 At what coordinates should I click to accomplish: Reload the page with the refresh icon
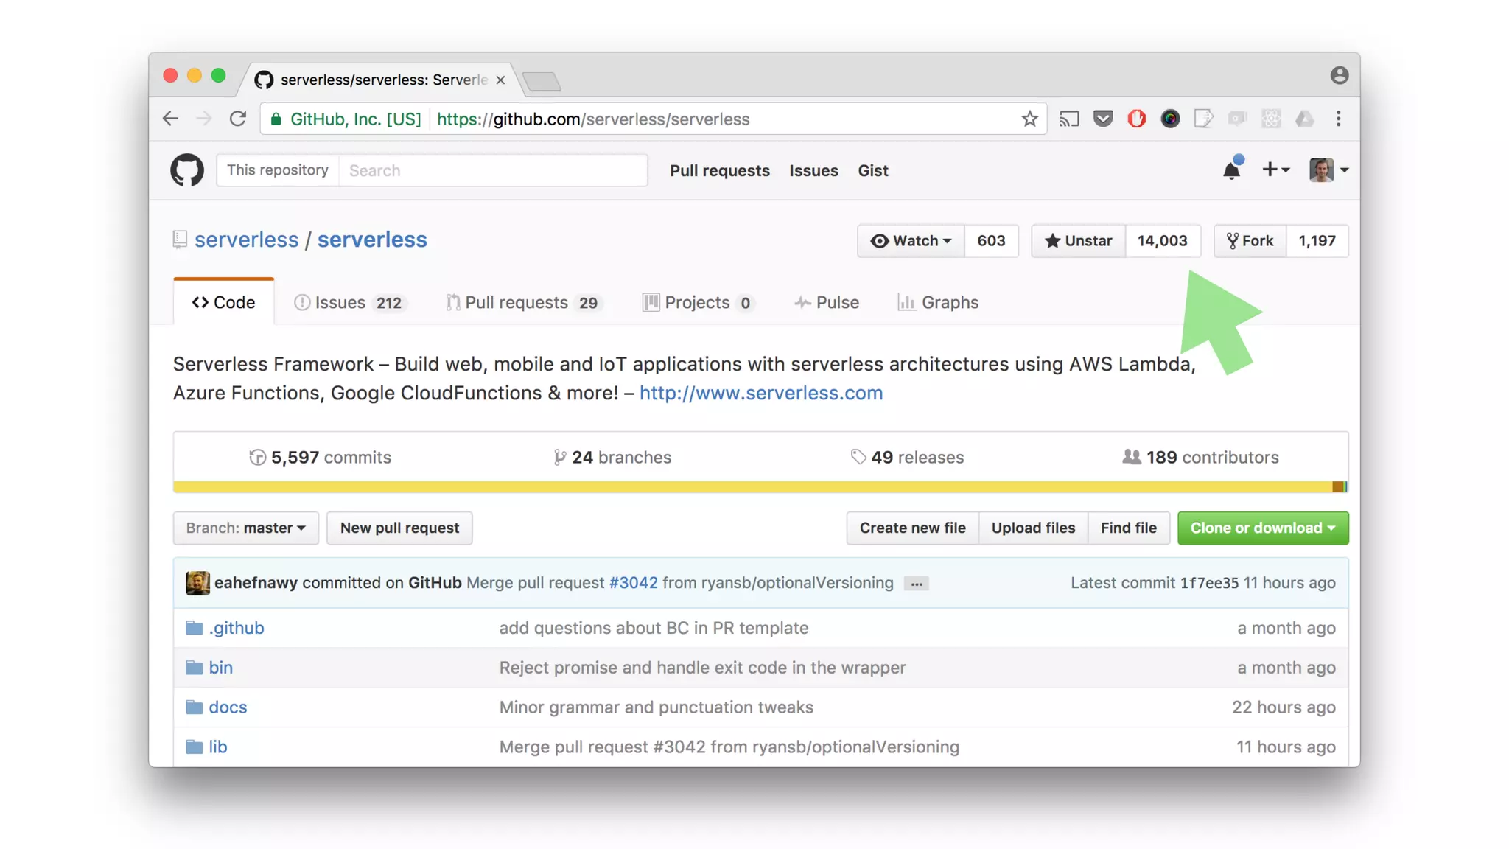(x=237, y=119)
